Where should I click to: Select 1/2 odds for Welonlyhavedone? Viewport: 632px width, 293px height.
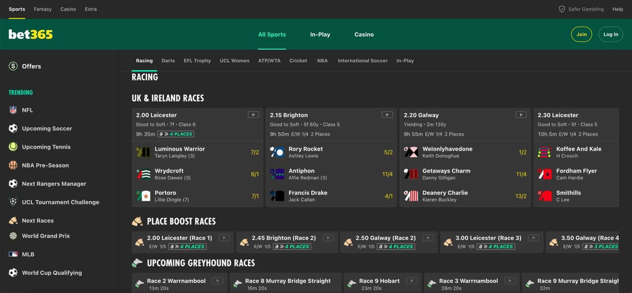(x=522, y=153)
